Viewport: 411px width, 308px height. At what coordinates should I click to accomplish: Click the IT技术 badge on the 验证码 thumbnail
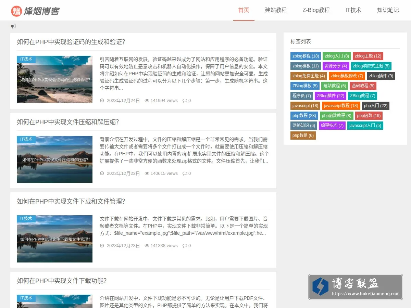tap(26, 59)
